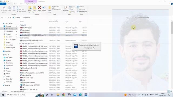Expand the address bar history dropdown
The width and height of the screenshot is (173, 97).
(127, 18)
